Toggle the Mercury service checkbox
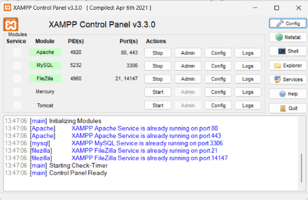 click(17, 92)
